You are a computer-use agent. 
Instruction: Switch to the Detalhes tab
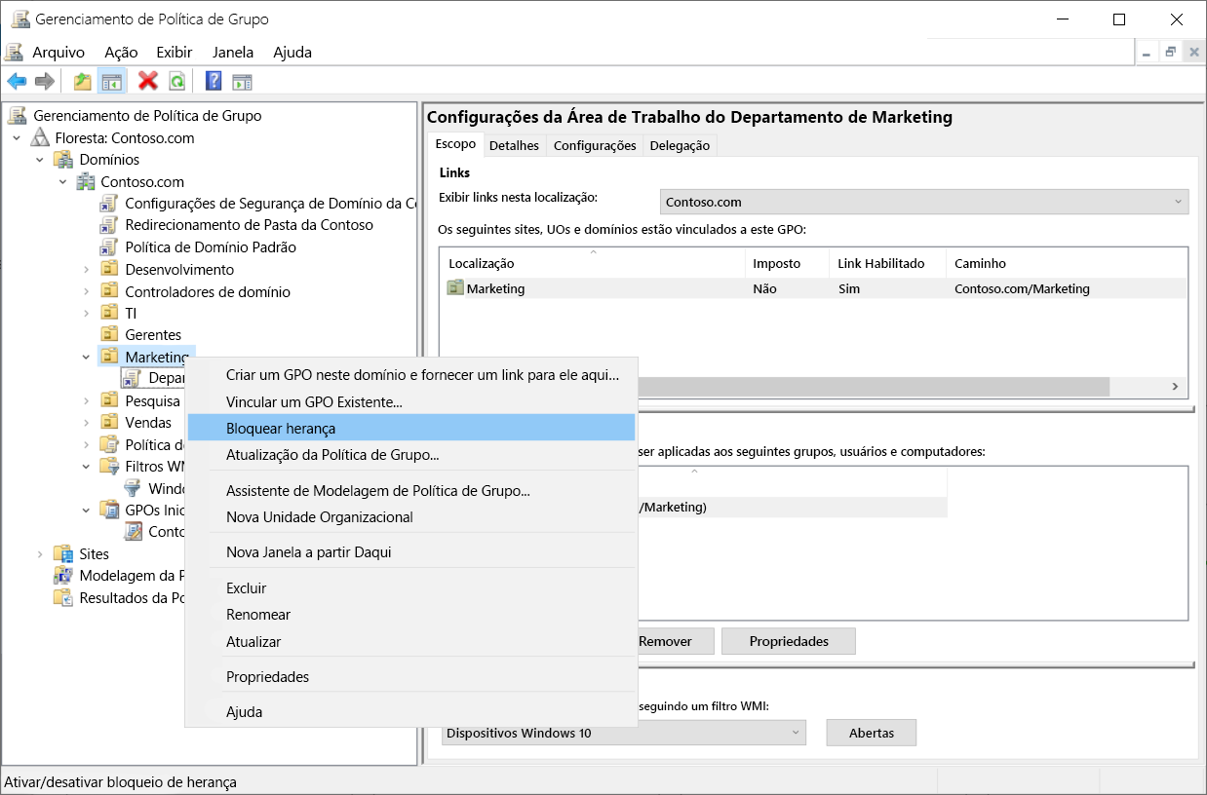pyautogui.click(x=514, y=145)
